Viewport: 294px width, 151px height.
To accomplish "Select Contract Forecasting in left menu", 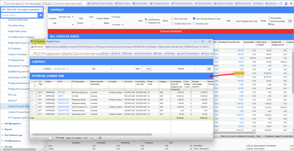I will 17,54.
